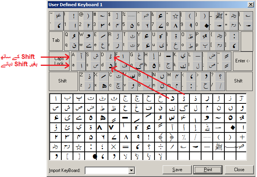257x177 pixels.
Task: Click the Print button
Action: 208,170
